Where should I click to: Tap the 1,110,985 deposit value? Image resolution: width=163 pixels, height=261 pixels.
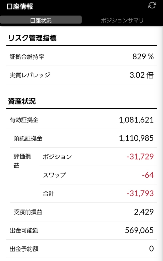(x=136, y=138)
